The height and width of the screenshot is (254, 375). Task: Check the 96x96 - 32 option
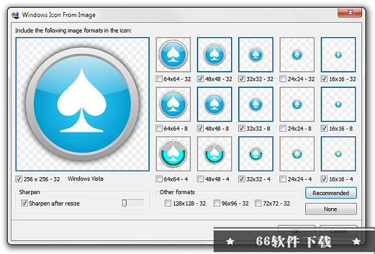point(217,204)
